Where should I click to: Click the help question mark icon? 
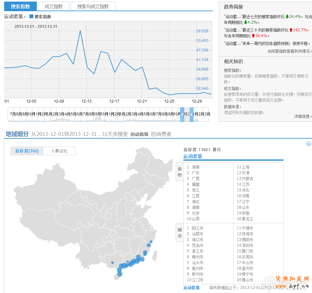(308, 144)
